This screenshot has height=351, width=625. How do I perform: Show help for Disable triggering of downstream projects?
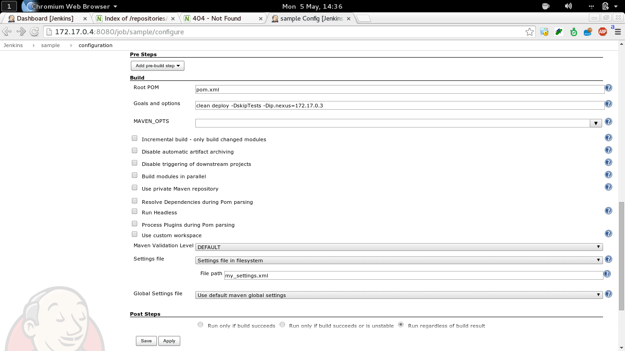pyautogui.click(x=609, y=162)
